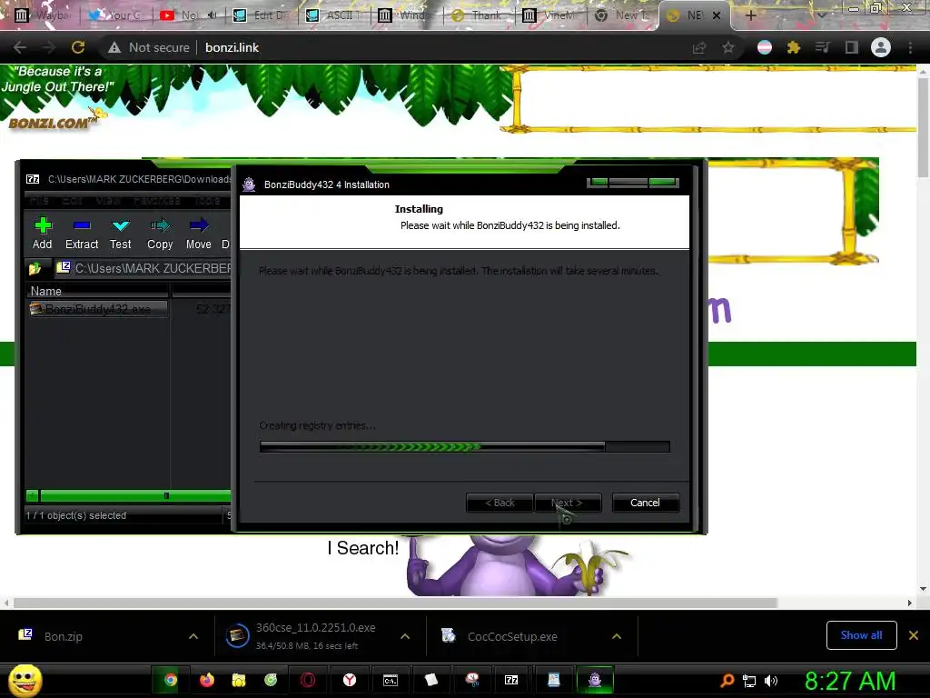
Task: Bookmark this page with star icon
Action: 728,47
